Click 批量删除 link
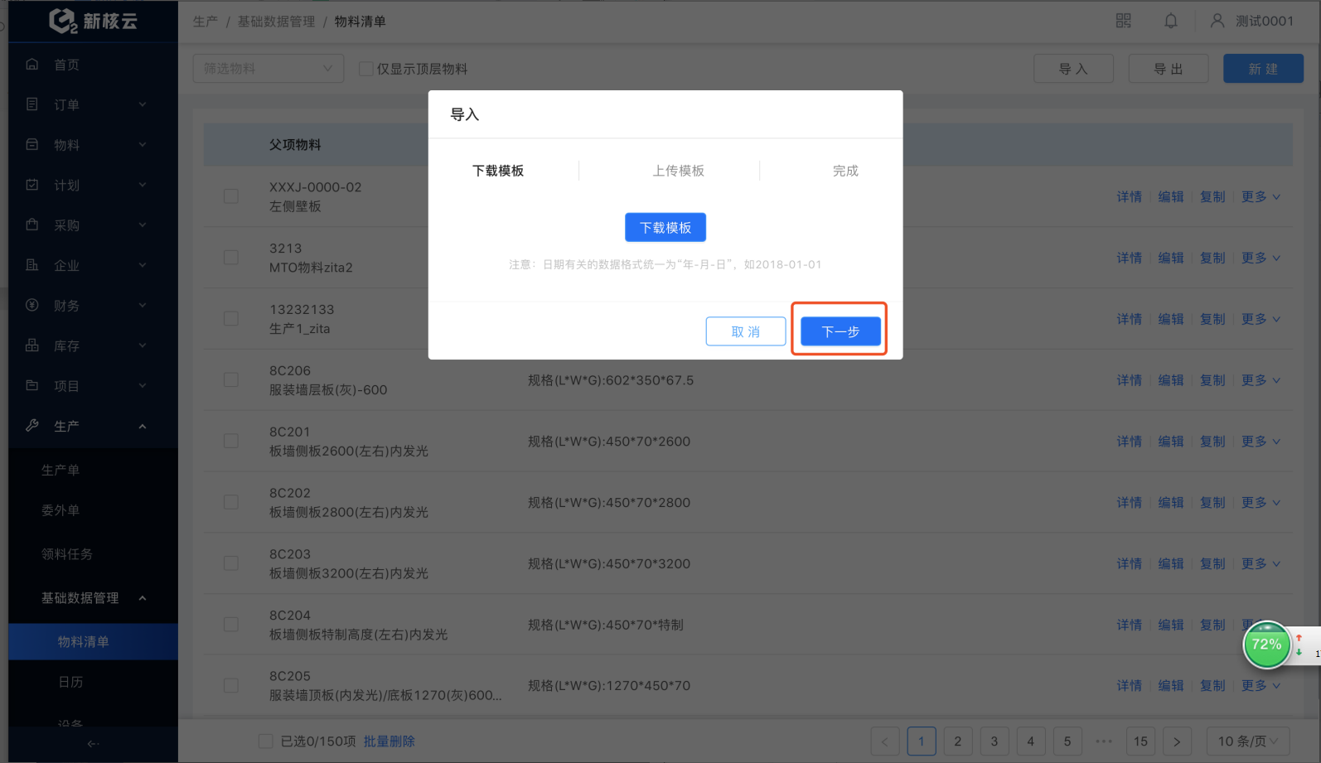1321x763 pixels. 389,741
